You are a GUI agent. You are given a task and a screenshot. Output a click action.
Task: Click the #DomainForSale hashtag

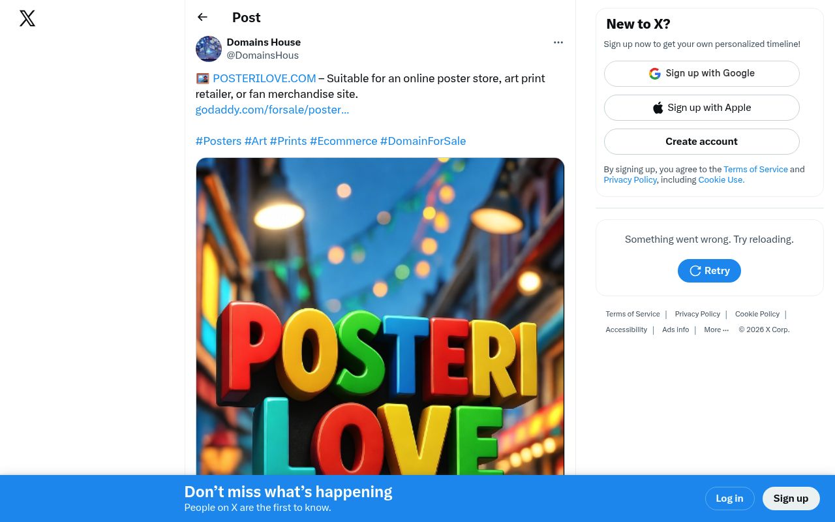(x=423, y=141)
